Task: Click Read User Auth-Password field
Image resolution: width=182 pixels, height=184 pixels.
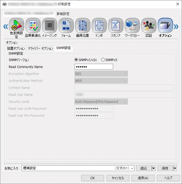Action: click(94, 108)
